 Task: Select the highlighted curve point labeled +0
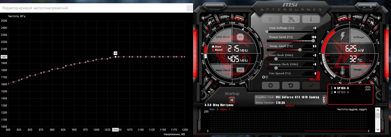coord(115,57)
